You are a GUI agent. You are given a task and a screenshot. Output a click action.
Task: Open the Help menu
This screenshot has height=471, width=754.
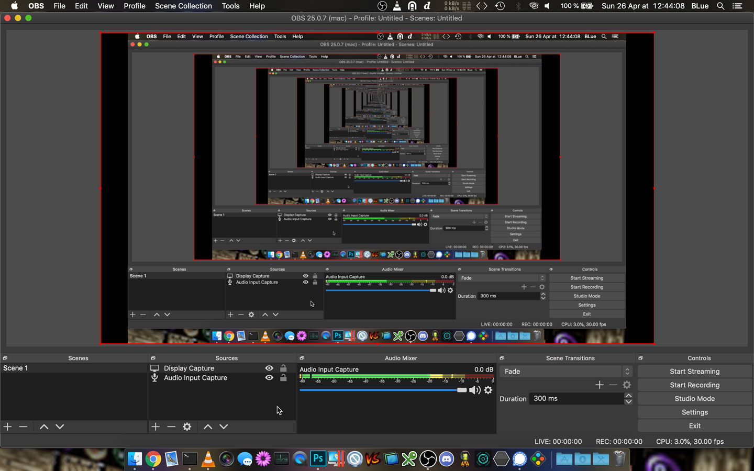click(x=257, y=6)
